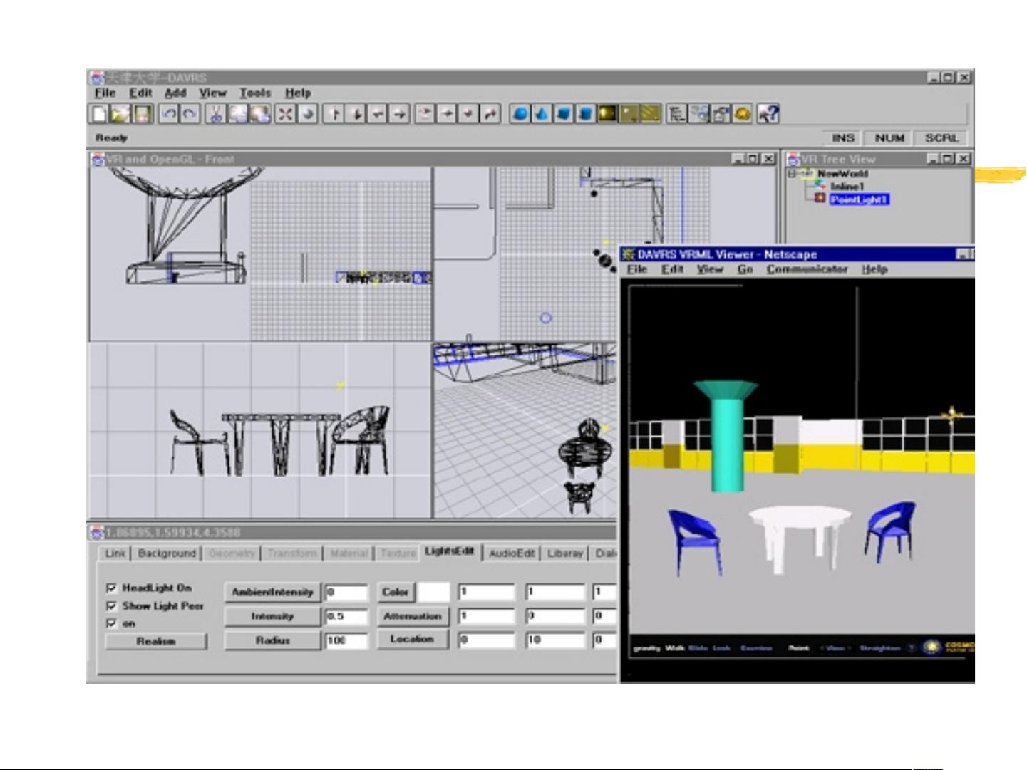Open the File menu in DAVRS
Screen dimensions: 1027x770
click(x=105, y=93)
